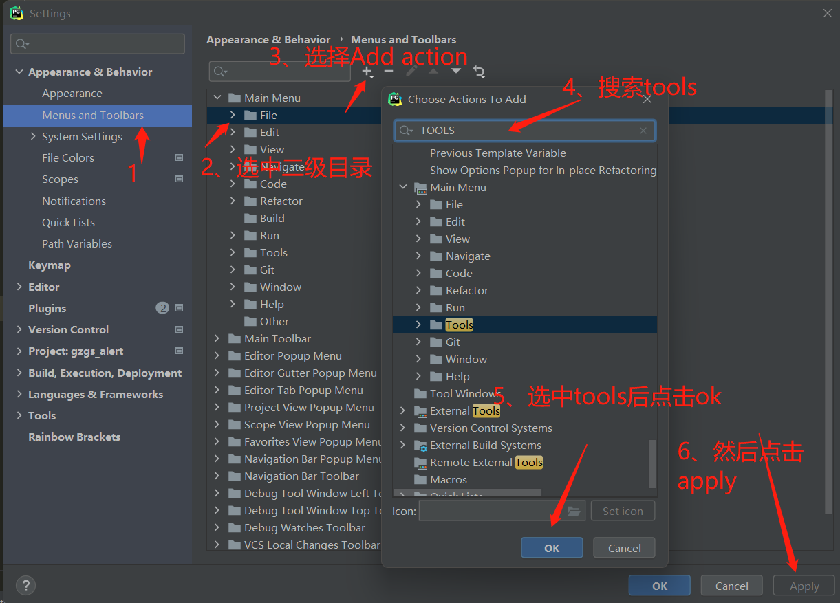Collapse the Main Menu node in dialog
The width and height of the screenshot is (840, 603).
[404, 187]
